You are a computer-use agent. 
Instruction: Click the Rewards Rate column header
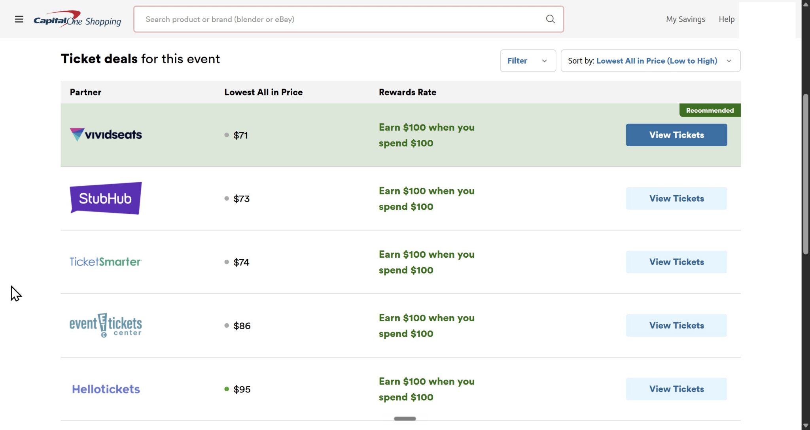click(407, 92)
